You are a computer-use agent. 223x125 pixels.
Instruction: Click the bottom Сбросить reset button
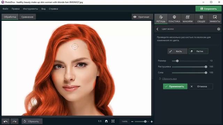tap(32, 122)
